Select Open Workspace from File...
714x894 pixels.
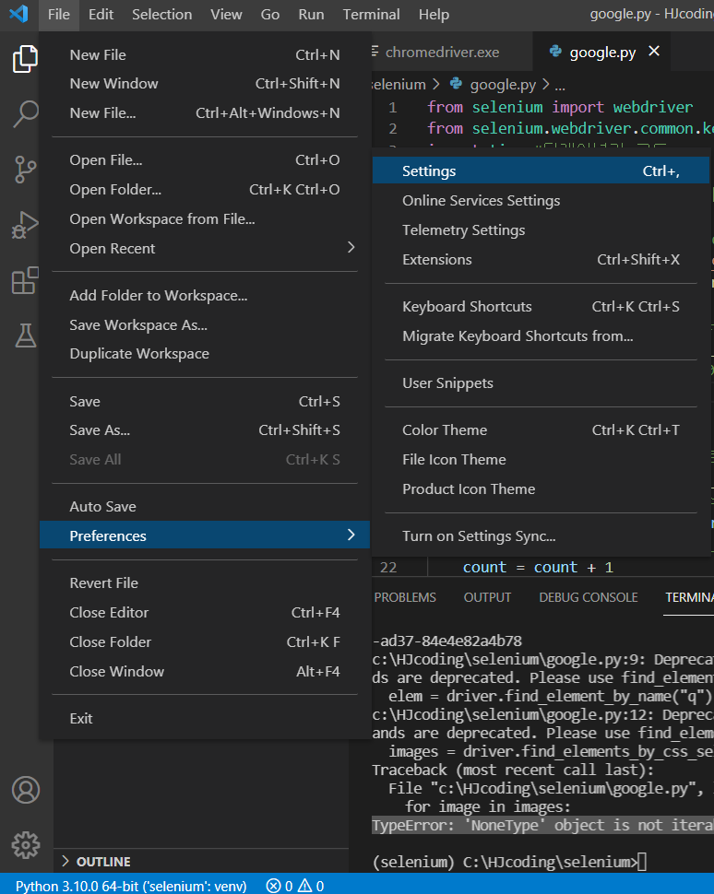[204, 219]
